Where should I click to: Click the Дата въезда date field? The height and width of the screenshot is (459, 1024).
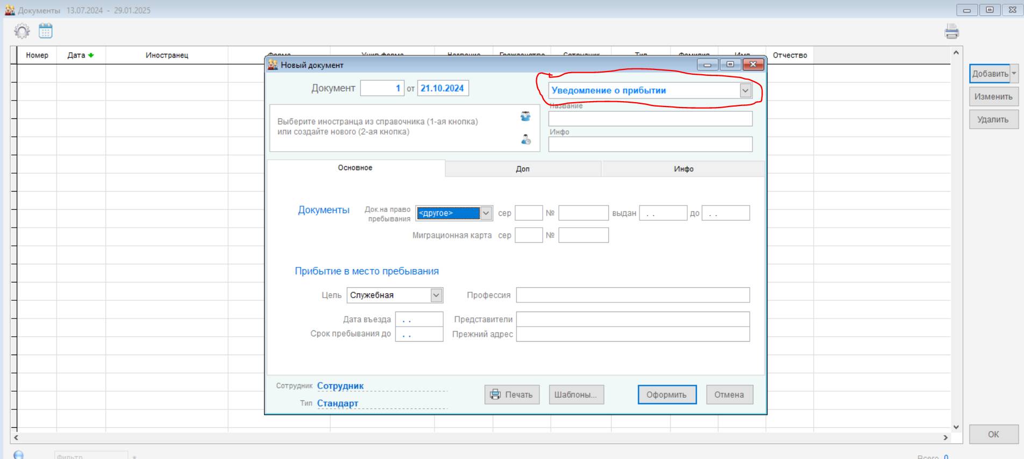(x=419, y=319)
